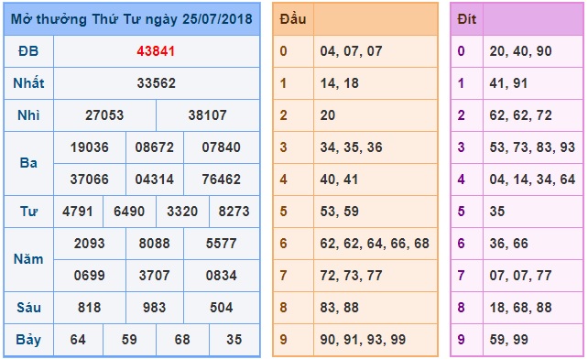Click Đầu row 9 values 90, 91, 93, 99

(363, 340)
